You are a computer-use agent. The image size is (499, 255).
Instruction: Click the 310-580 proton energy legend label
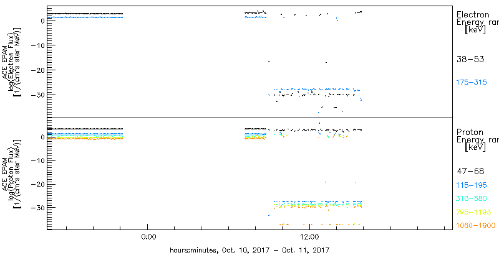472,199
